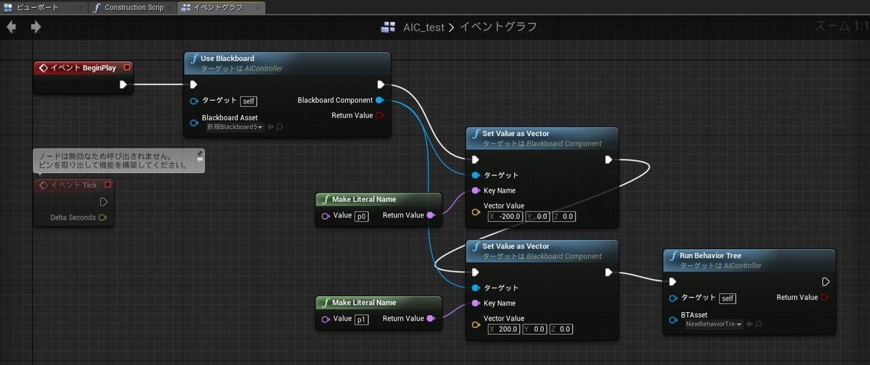Click the AIC_test breadcrumb
The height and width of the screenshot is (365, 870).
click(423, 27)
